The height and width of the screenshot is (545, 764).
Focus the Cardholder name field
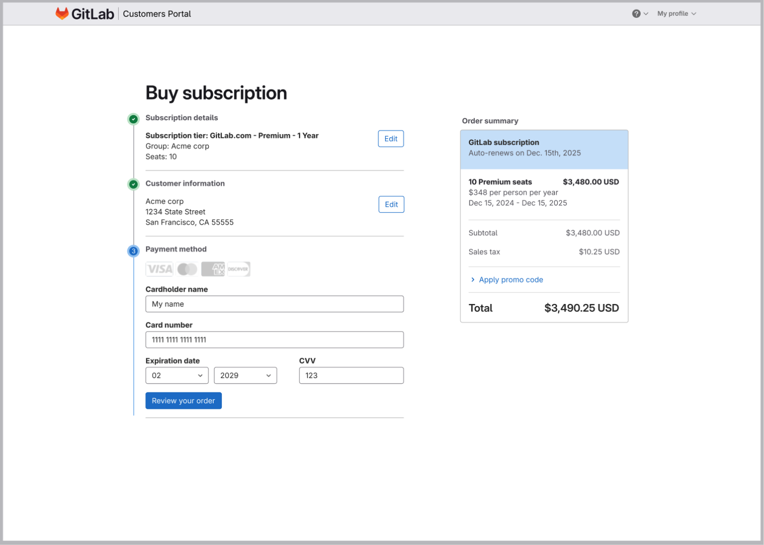click(x=274, y=304)
